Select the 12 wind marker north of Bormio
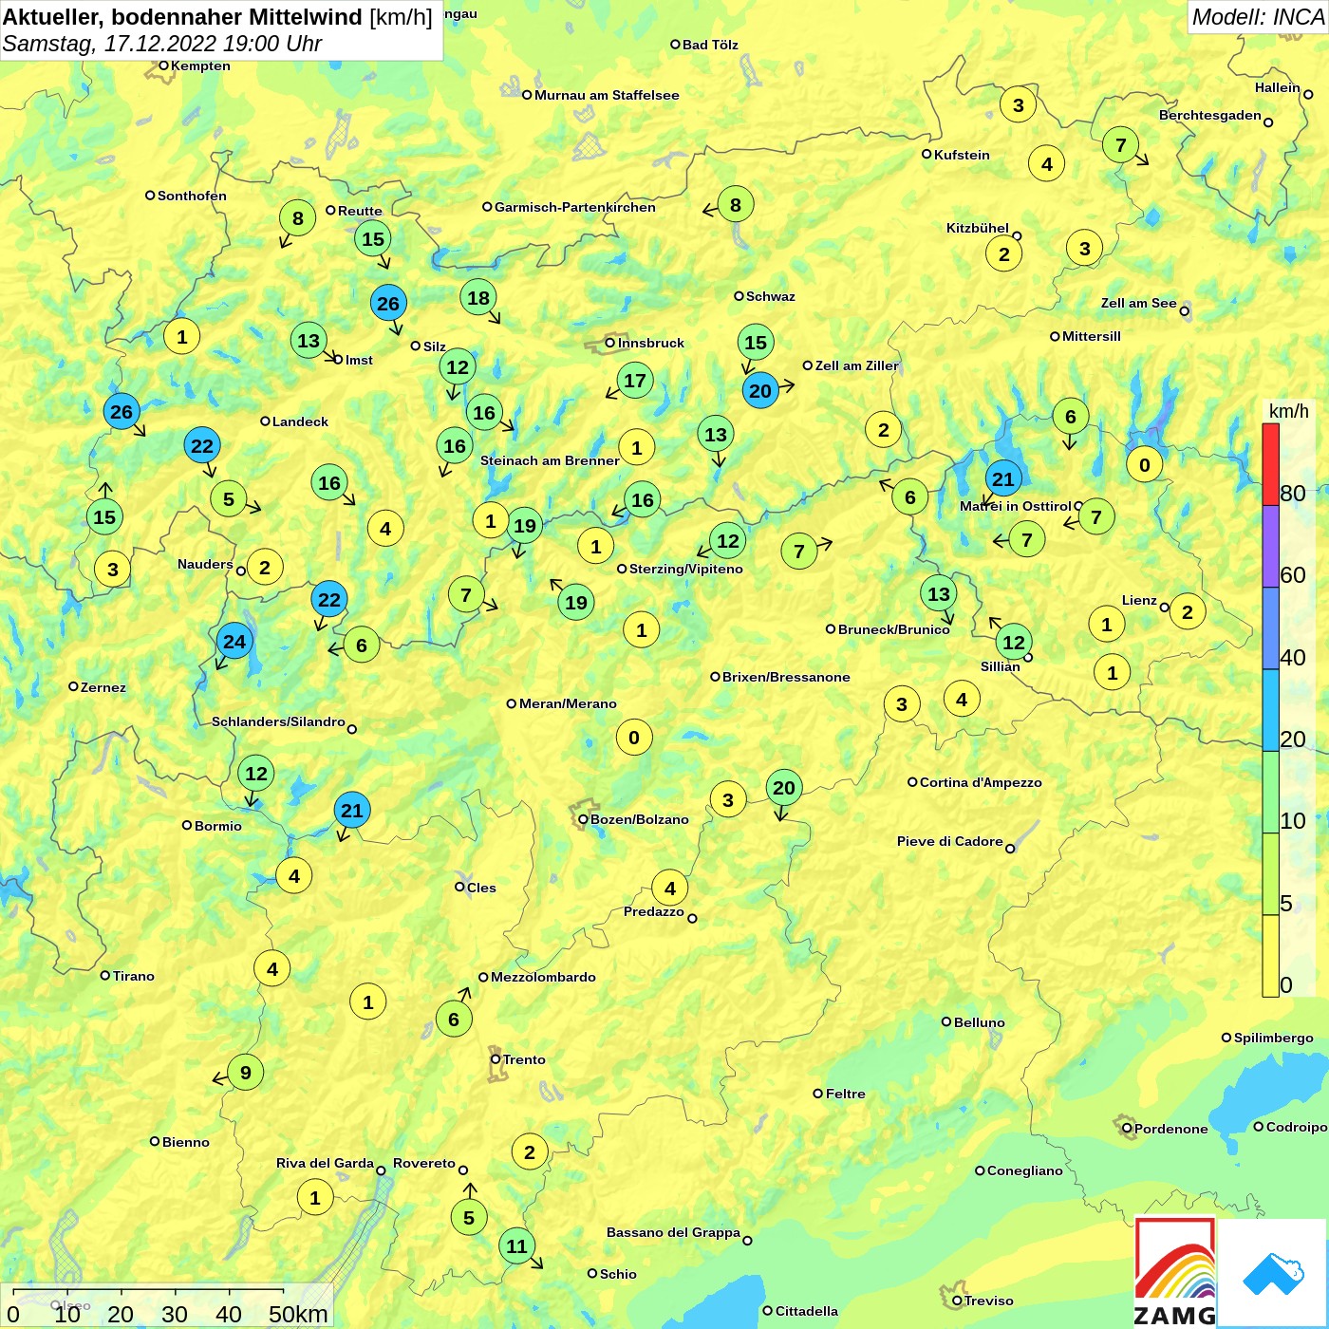Viewport: 1329px width, 1329px height. [256, 774]
